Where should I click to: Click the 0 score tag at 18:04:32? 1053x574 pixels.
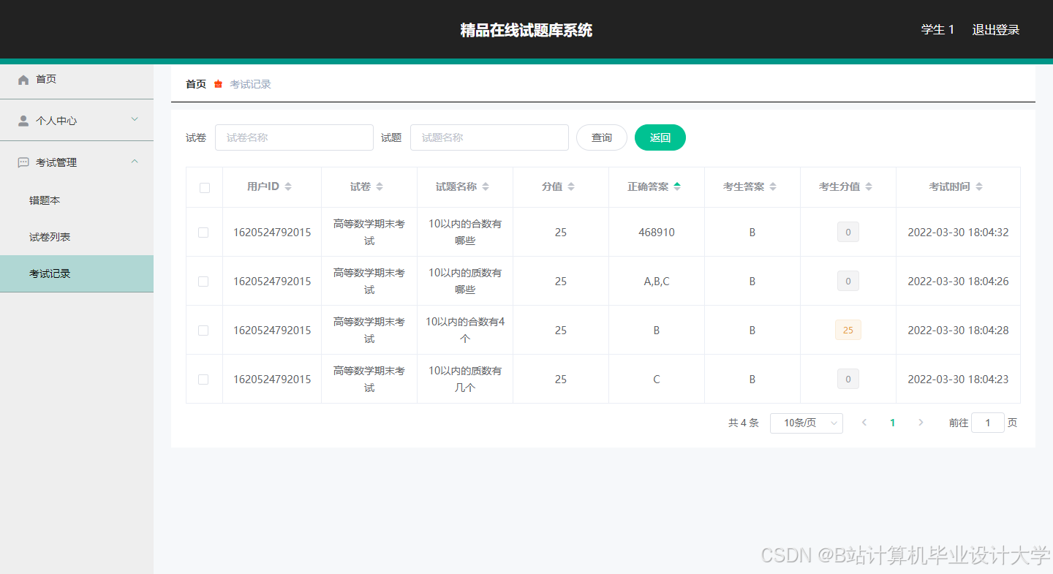click(848, 233)
